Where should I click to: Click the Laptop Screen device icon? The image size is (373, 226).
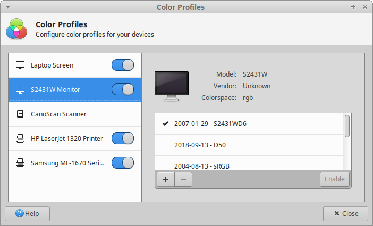(x=20, y=65)
